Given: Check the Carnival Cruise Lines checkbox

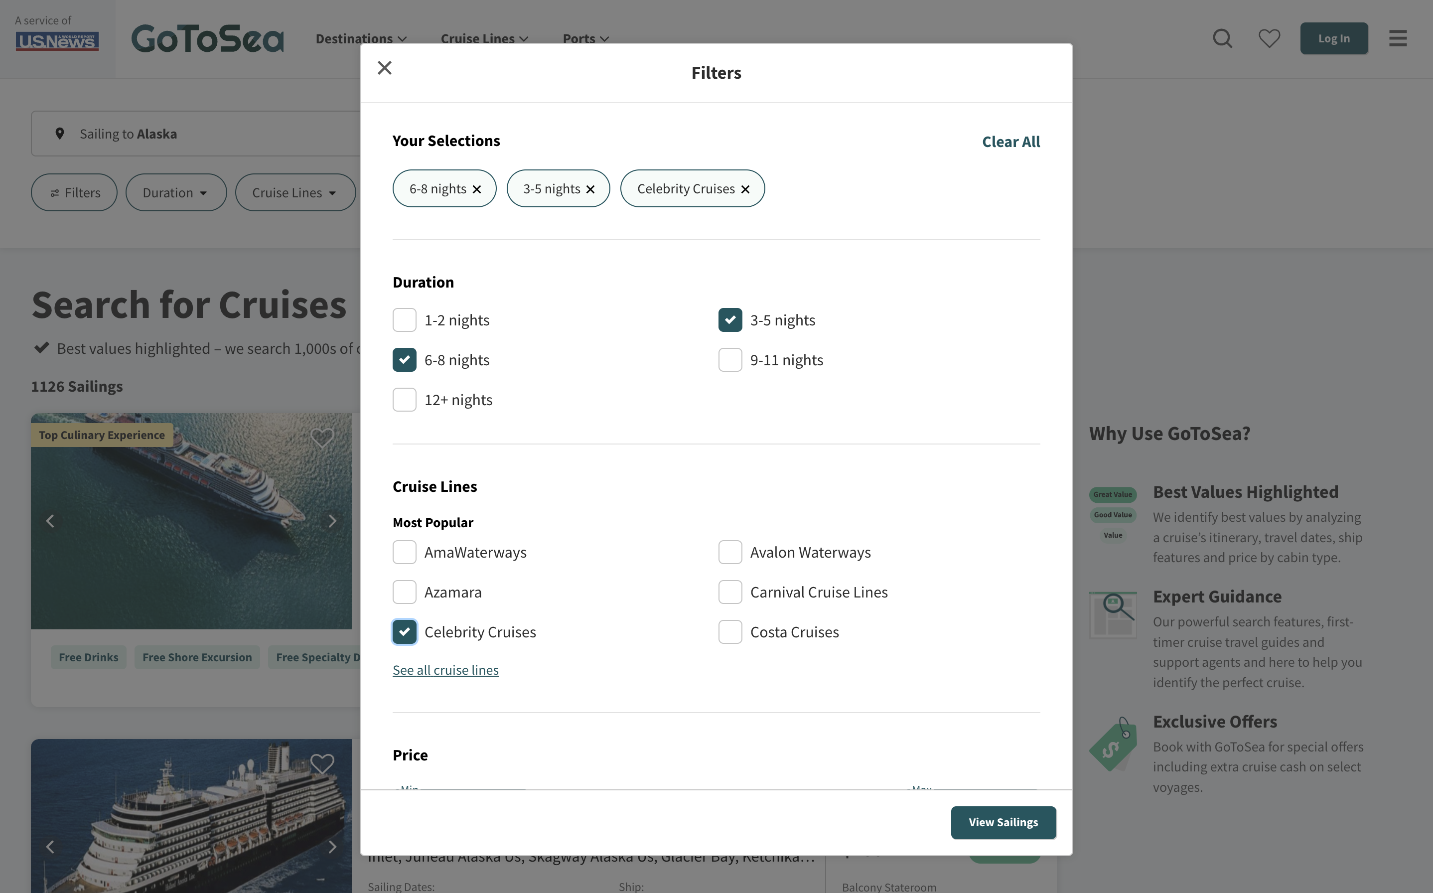Looking at the screenshot, I should point(730,593).
